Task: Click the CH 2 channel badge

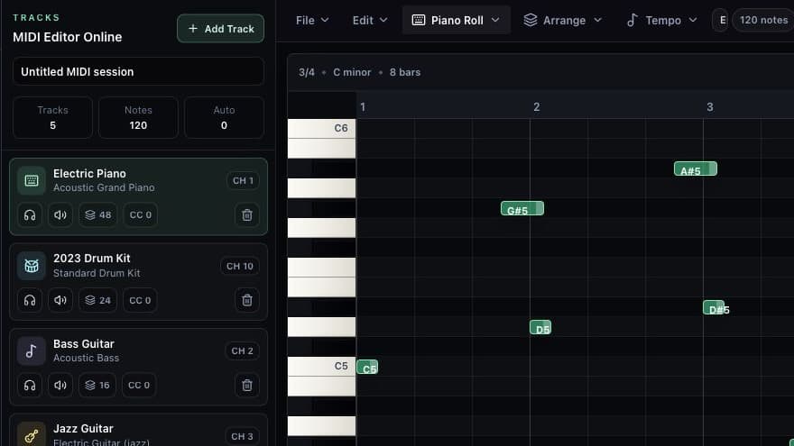Action: [x=242, y=350]
